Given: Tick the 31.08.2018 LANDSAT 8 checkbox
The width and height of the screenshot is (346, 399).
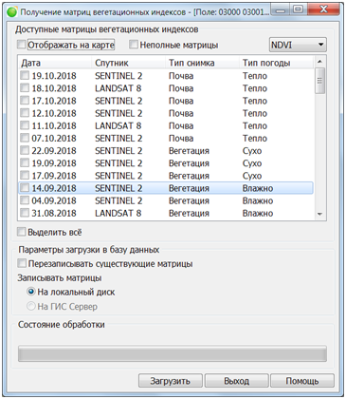Looking at the screenshot, I should coord(25,213).
